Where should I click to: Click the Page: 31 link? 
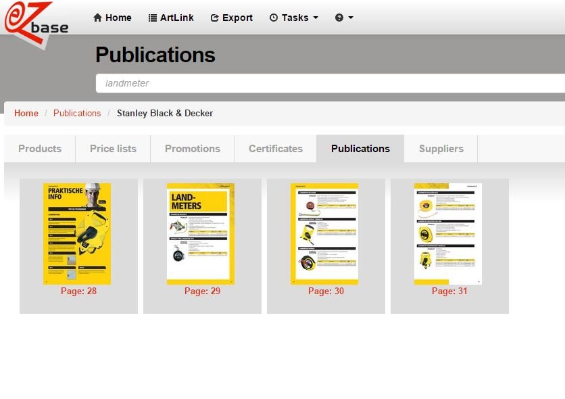click(x=449, y=291)
